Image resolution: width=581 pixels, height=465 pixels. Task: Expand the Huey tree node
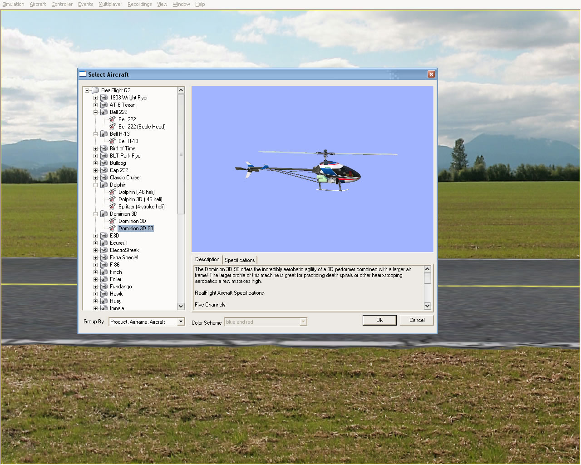coord(95,301)
